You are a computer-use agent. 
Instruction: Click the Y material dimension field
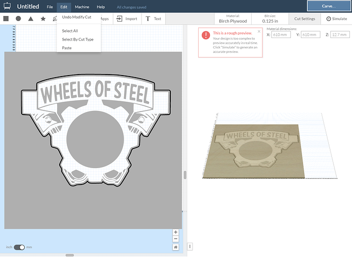pos(310,34)
